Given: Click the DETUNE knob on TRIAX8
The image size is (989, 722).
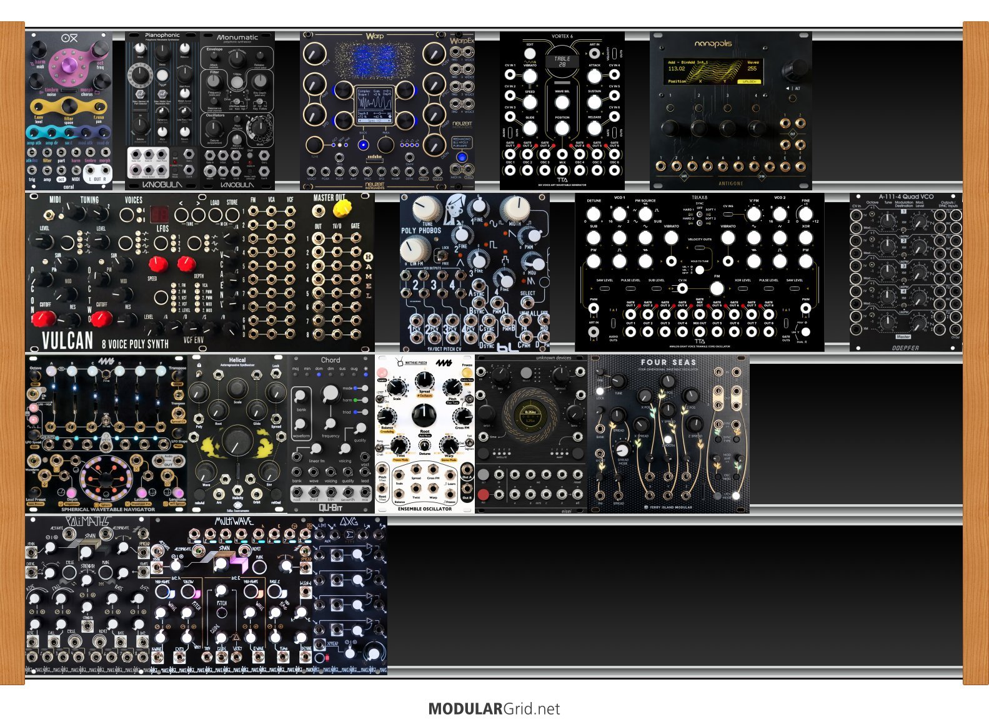Looking at the screenshot, I should coord(594,214).
